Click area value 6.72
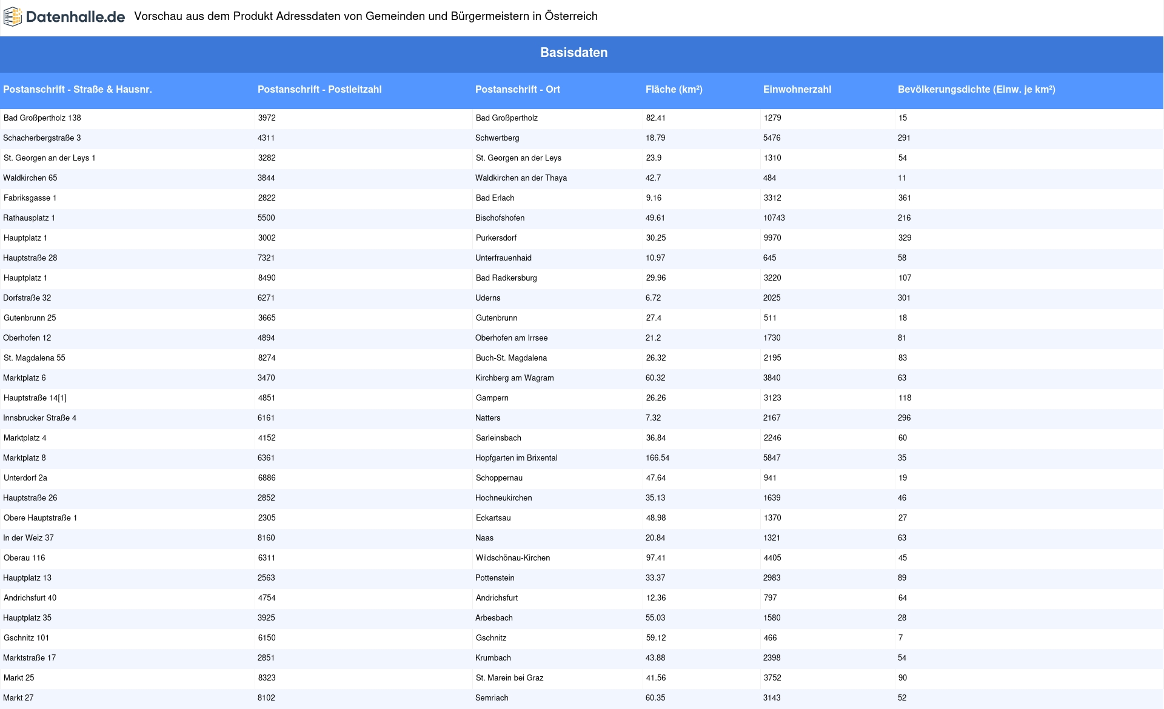1164x709 pixels. coord(654,298)
